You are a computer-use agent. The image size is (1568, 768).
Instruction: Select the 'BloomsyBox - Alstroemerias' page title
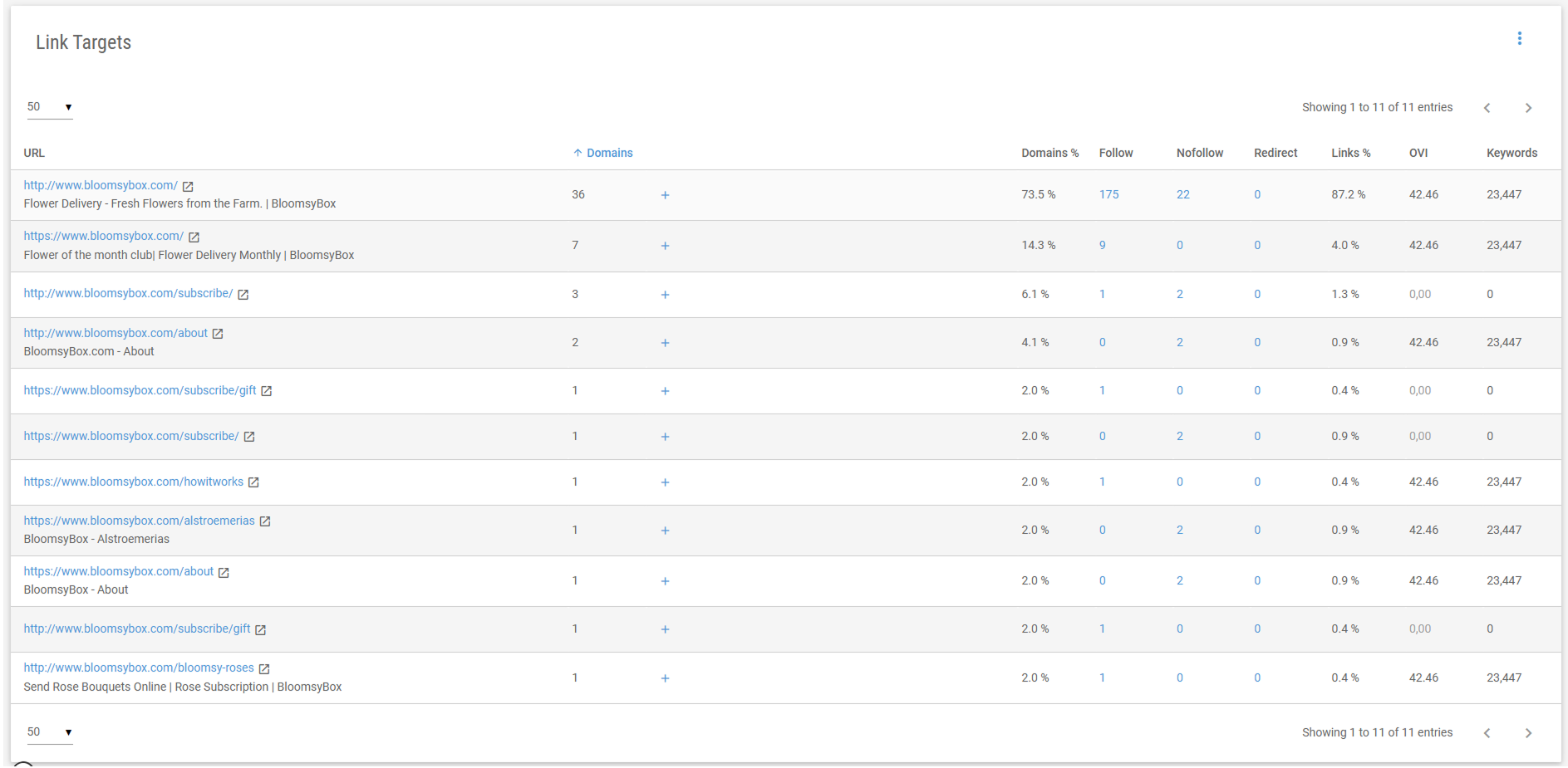96,539
